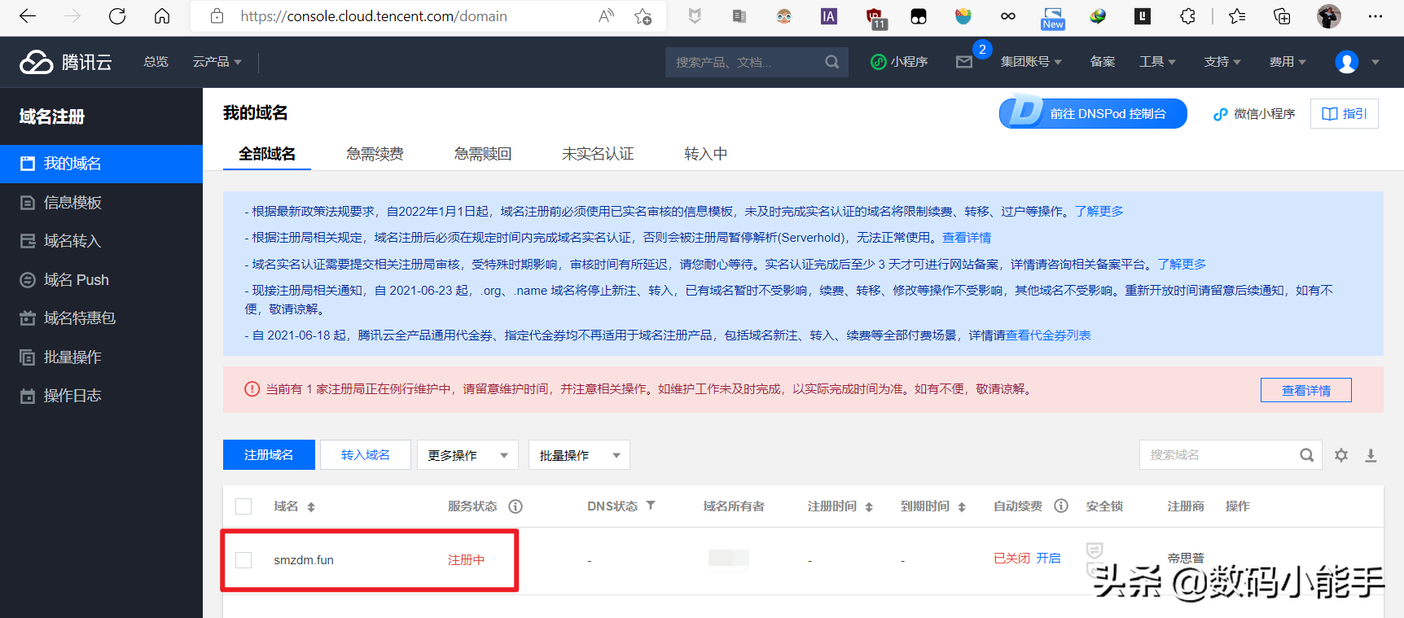Expand the 工具 menu
The image size is (1404, 618).
1157,62
